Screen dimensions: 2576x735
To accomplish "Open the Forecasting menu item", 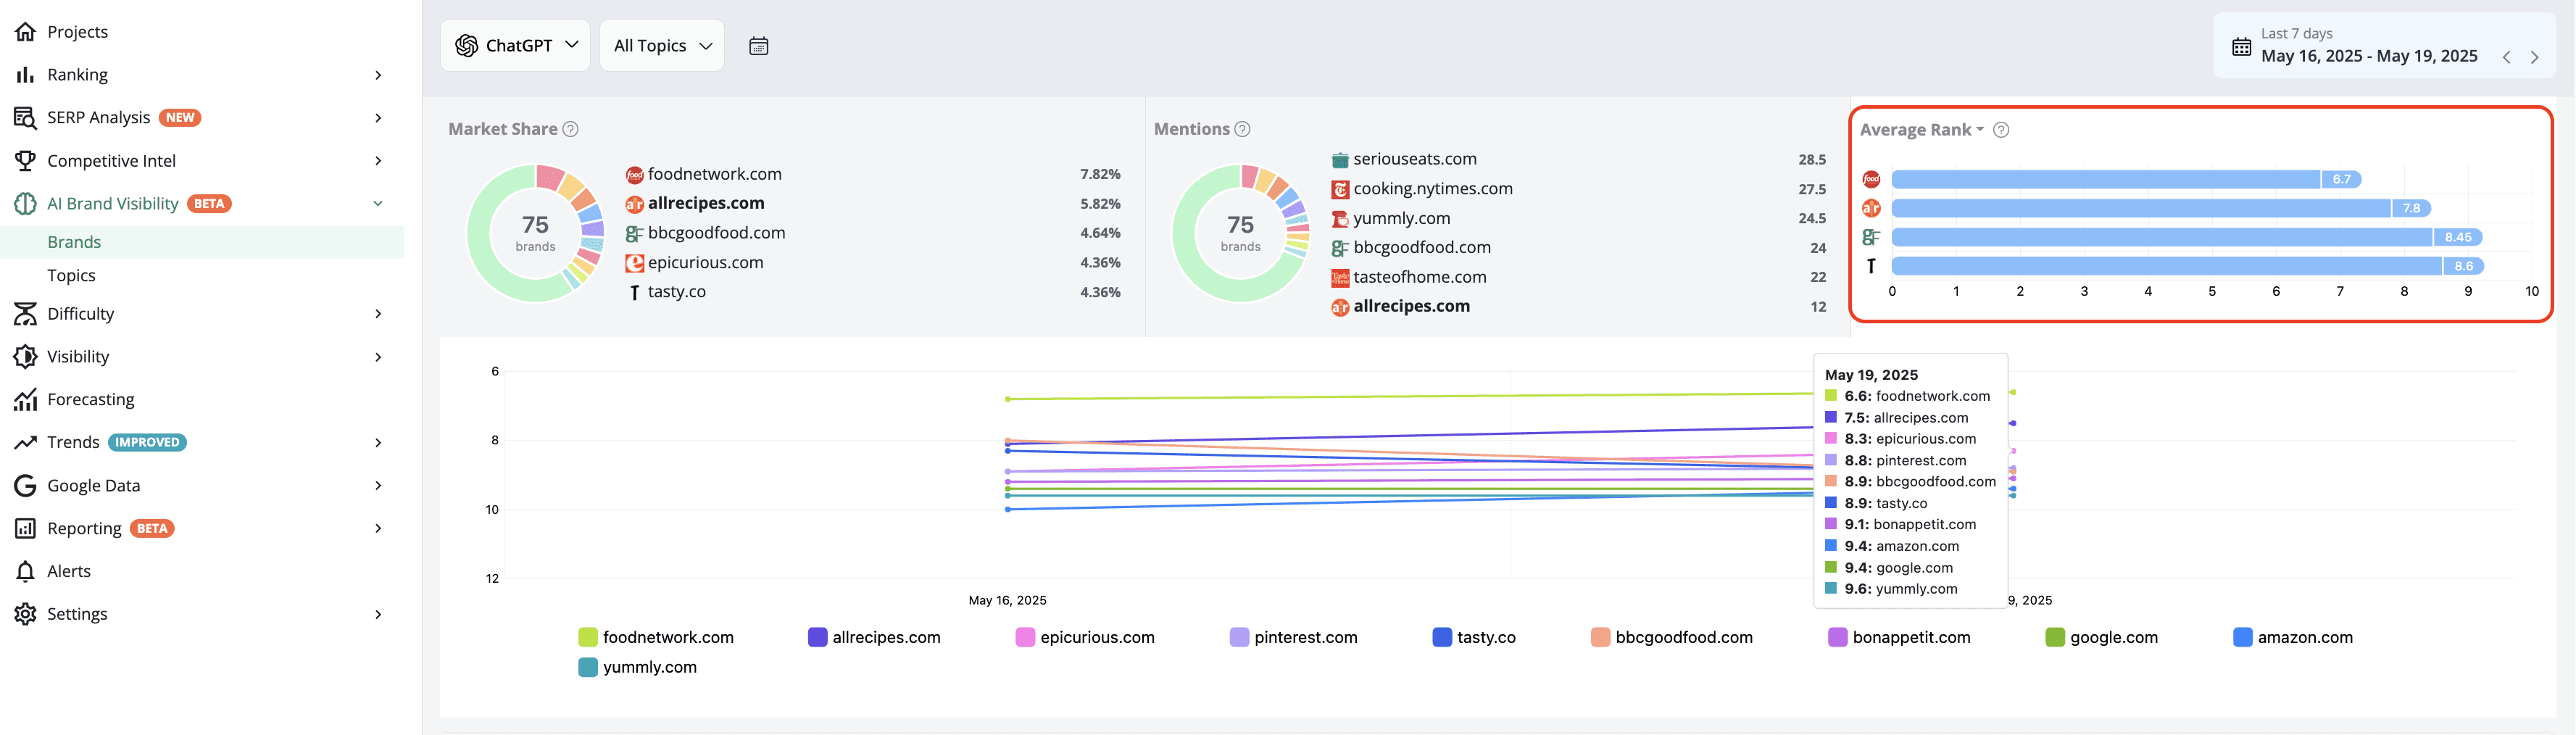I will 202,400.
